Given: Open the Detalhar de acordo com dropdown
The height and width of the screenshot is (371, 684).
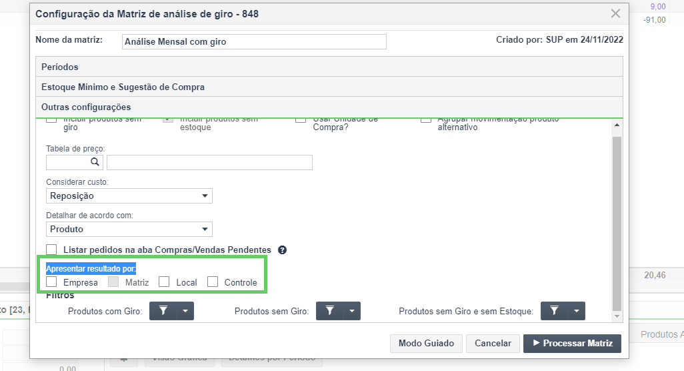Looking at the screenshot, I should click(129, 229).
